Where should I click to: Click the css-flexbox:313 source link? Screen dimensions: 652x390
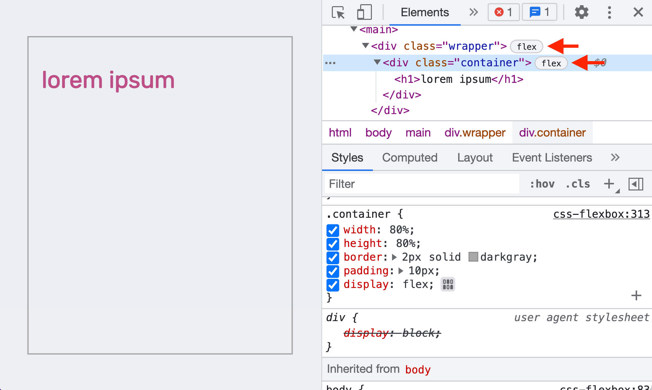click(600, 214)
